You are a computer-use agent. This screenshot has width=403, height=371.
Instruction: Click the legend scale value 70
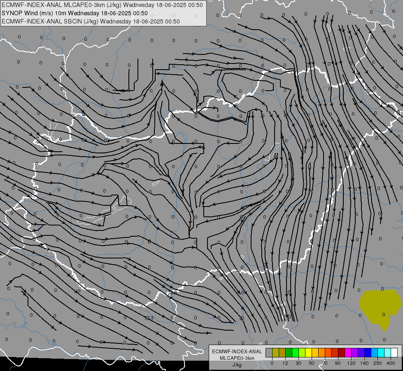point(325,363)
